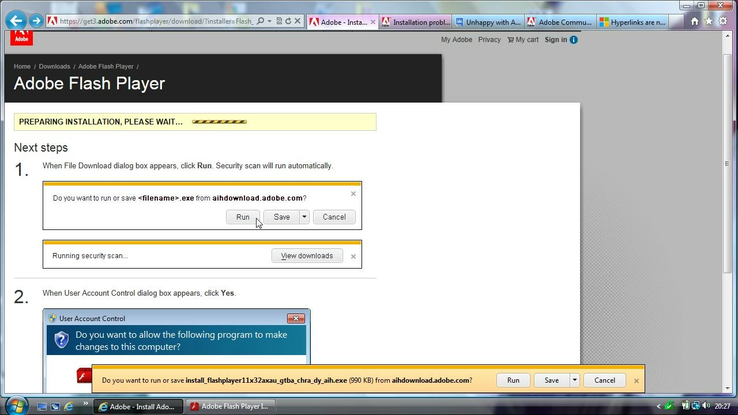The height and width of the screenshot is (415, 738).
Task: Switch to the 'Installation probl...' tab
Action: (x=416, y=22)
